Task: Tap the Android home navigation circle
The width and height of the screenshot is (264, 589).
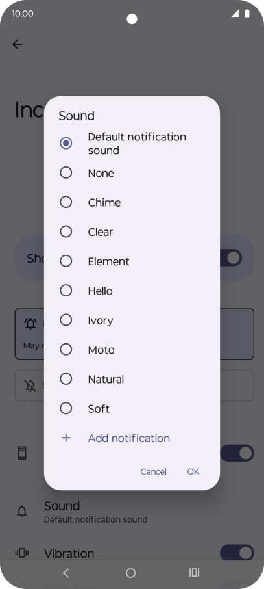Action: pos(130,573)
